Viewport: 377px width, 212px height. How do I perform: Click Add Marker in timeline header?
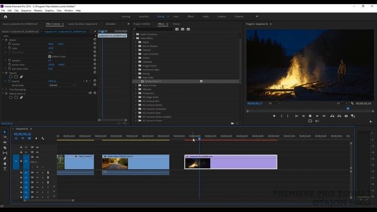click(37, 138)
